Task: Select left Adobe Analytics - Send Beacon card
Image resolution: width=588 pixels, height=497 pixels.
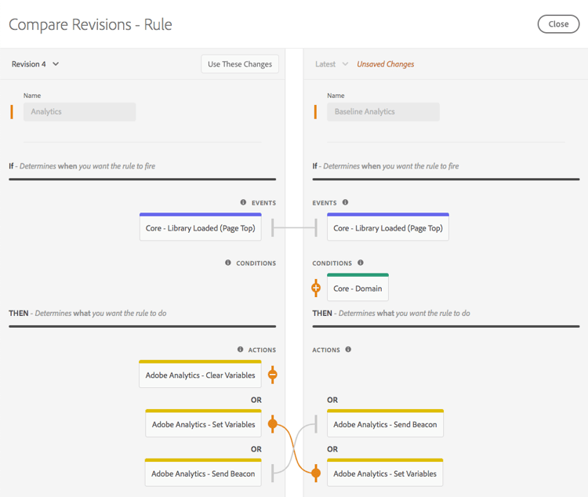Action: pos(203,473)
